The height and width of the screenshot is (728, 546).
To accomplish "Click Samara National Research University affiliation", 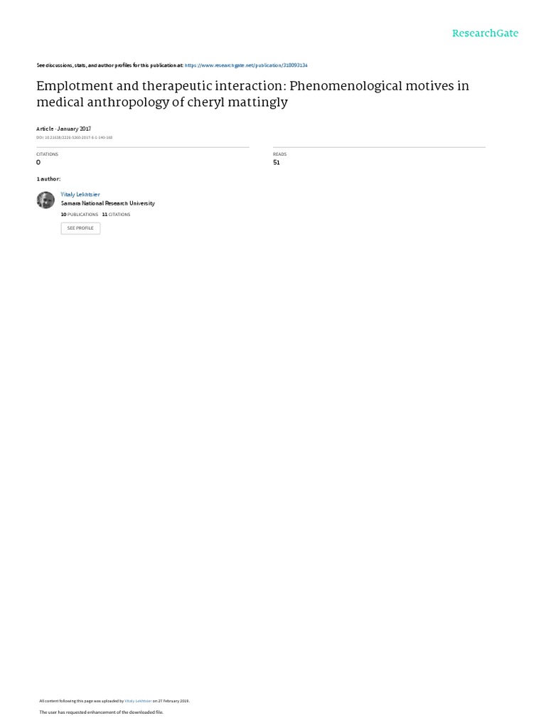I will tap(107, 203).
